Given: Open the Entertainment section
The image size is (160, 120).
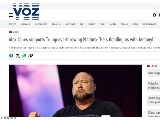Looking at the screenshot, I should pos(150,24).
